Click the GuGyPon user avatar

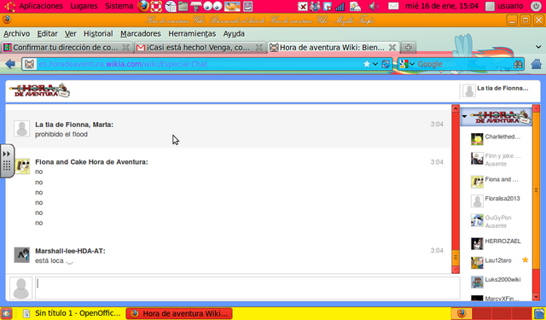(477, 220)
